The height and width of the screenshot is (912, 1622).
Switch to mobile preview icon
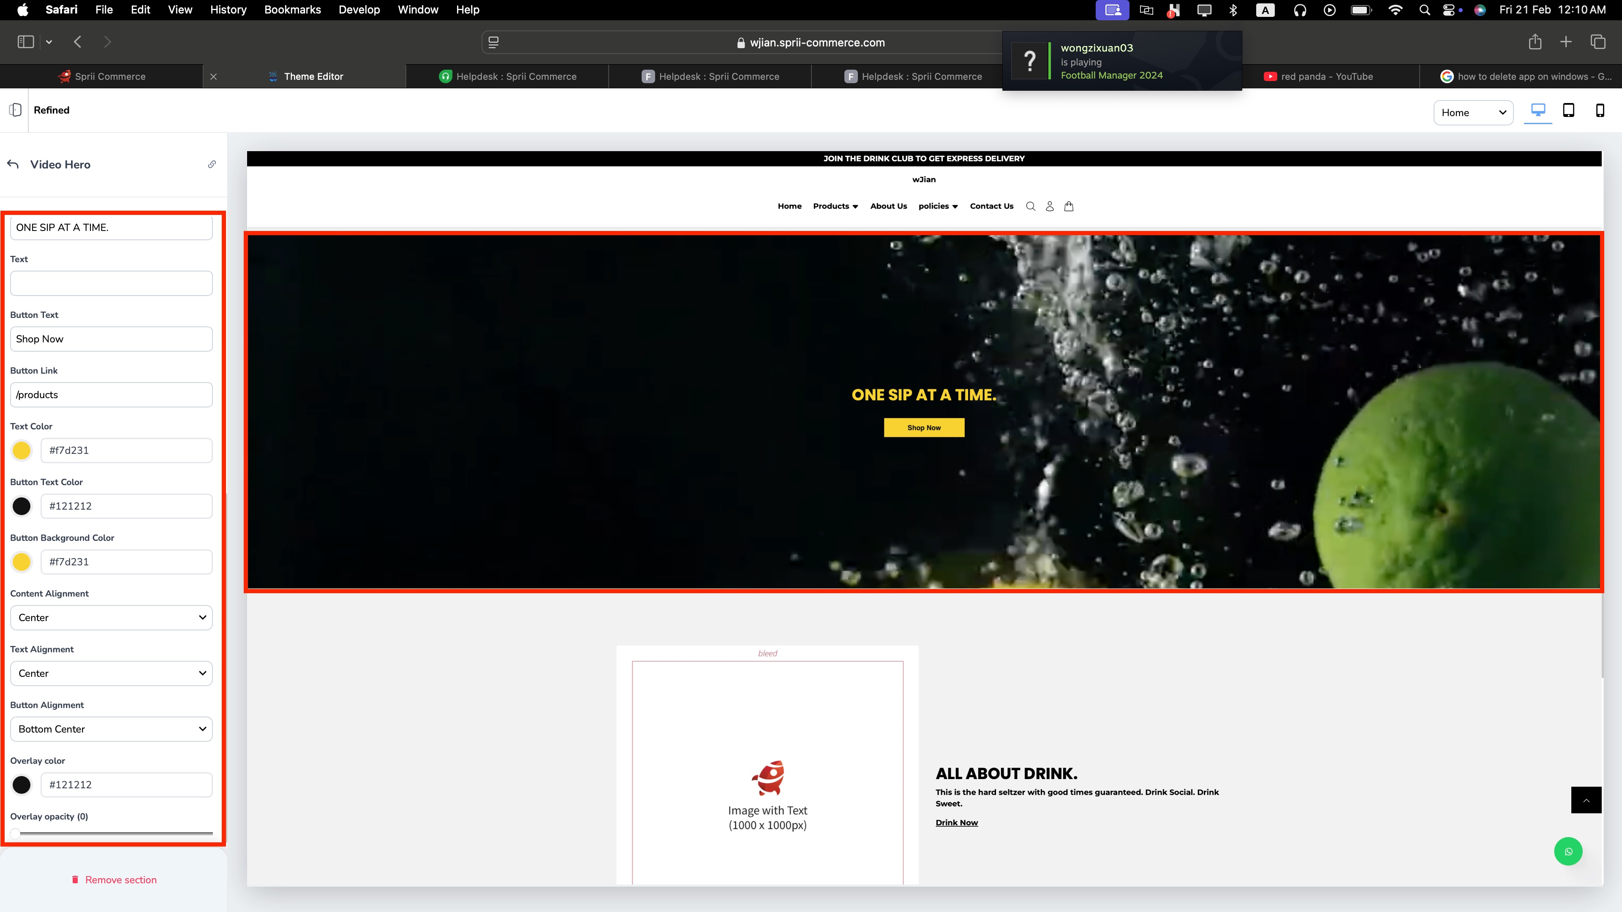coord(1599,111)
